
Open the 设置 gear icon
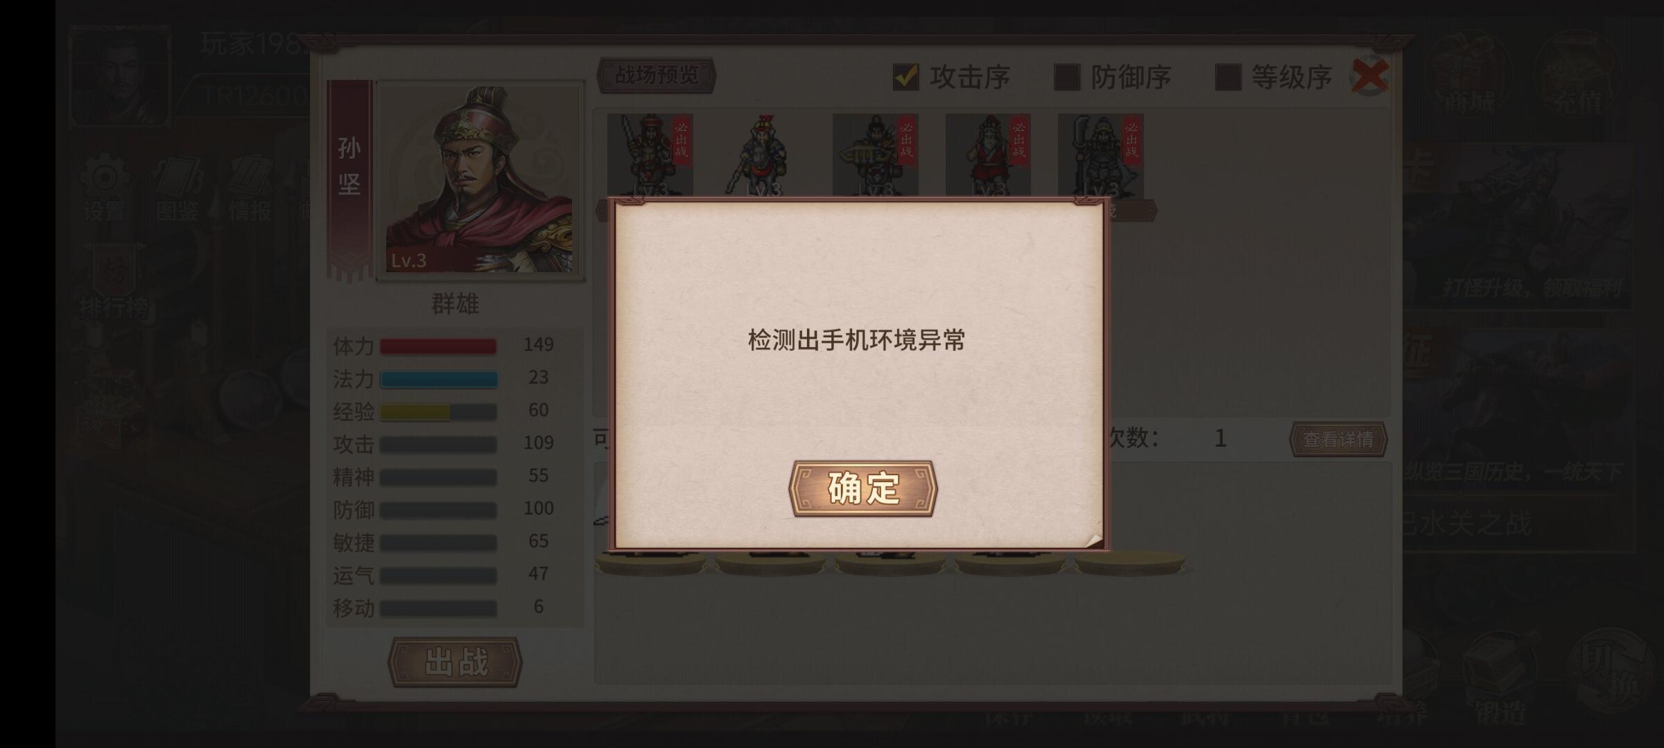105,187
